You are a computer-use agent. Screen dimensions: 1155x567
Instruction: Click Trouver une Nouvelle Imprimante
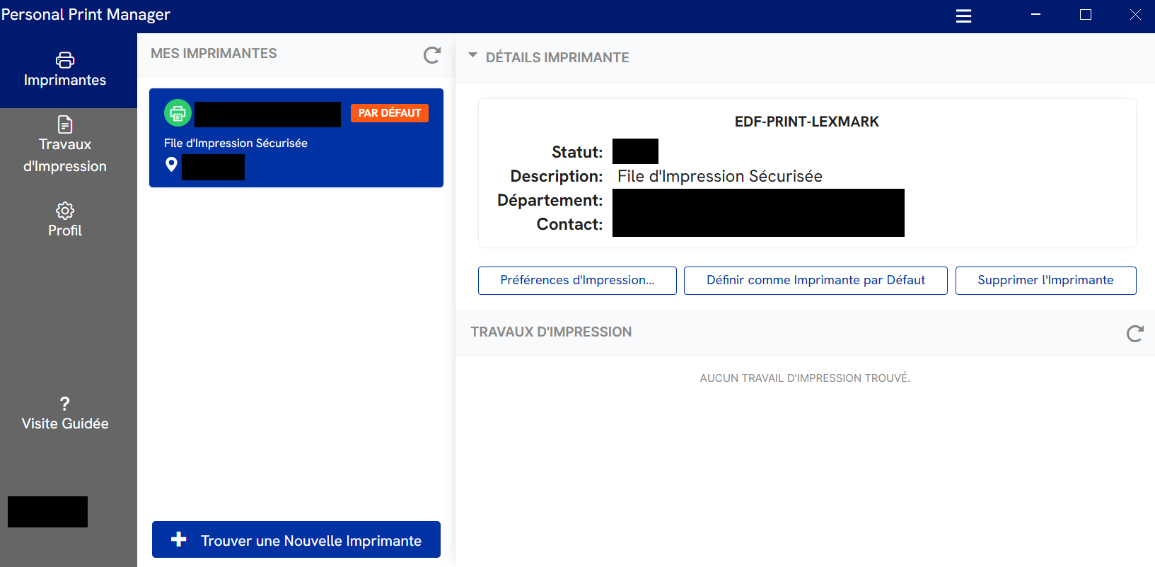click(296, 539)
